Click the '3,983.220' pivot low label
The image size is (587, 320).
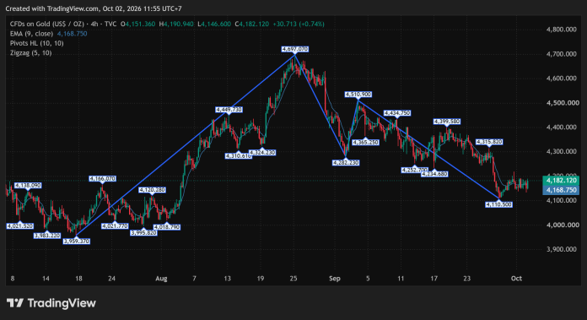(46, 236)
